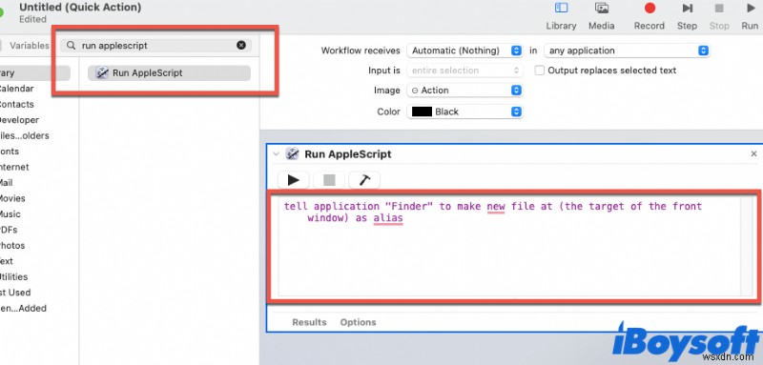The width and height of the screenshot is (763, 365).
Task: Start recording with the Record button
Action: click(x=650, y=9)
